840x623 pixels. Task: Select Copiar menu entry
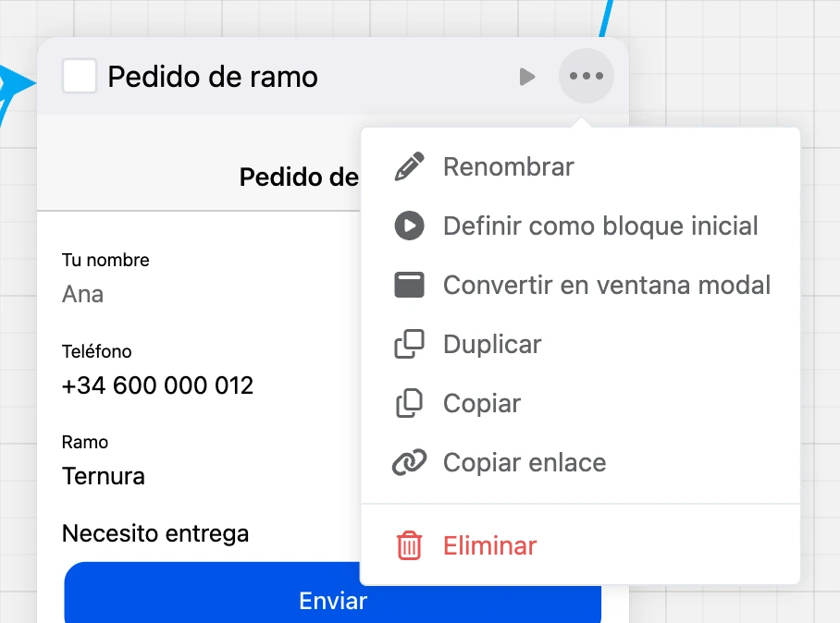tap(580, 403)
